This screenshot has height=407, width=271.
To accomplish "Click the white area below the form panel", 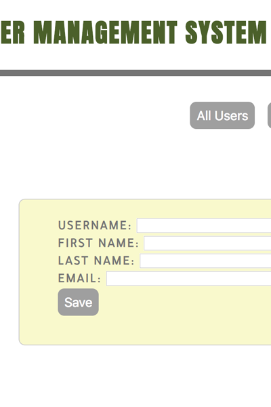I will click(x=135, y=376).
